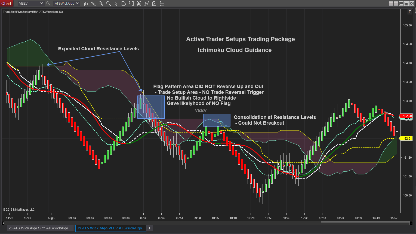The image size is (416, 234).
Task: Open the Chart Trader panel icon
Action: pyautogui.click(x=131, y=4)
